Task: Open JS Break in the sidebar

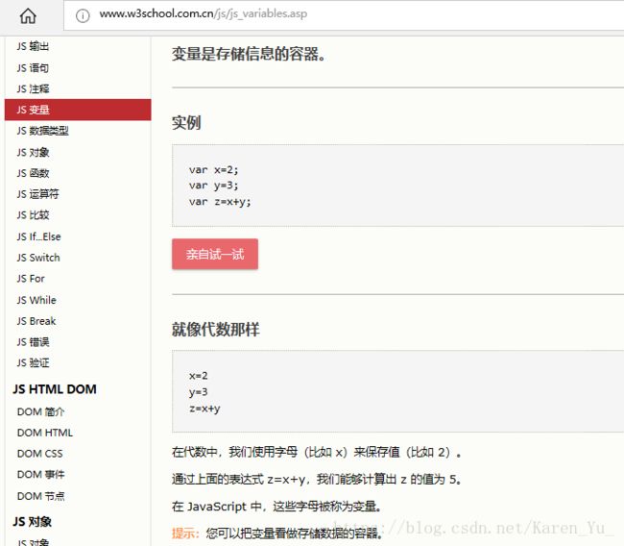Action: pos(36,321)
